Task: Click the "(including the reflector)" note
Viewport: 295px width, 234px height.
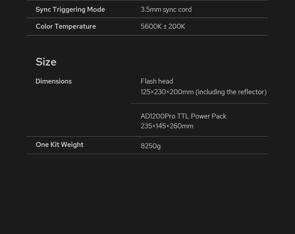Action: click(231, 92)
